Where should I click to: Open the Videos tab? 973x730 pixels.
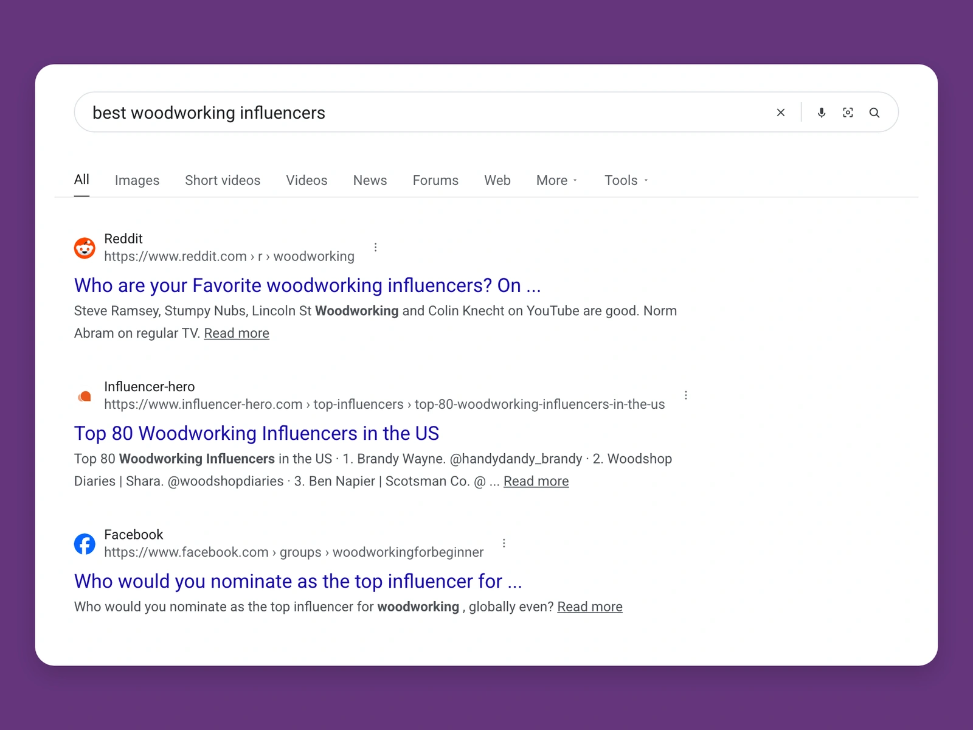(x=306, y=180)
